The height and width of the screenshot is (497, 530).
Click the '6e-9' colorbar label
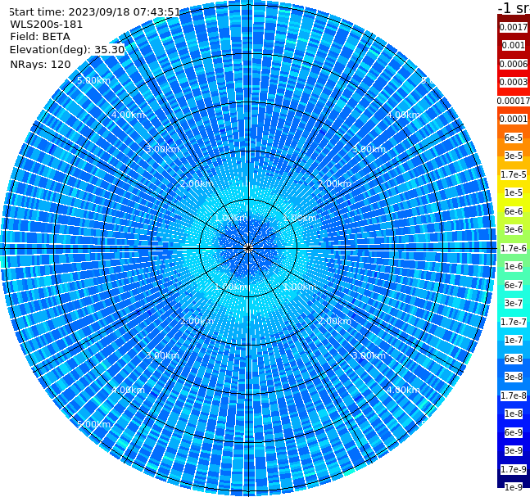[x=514, y=432]
